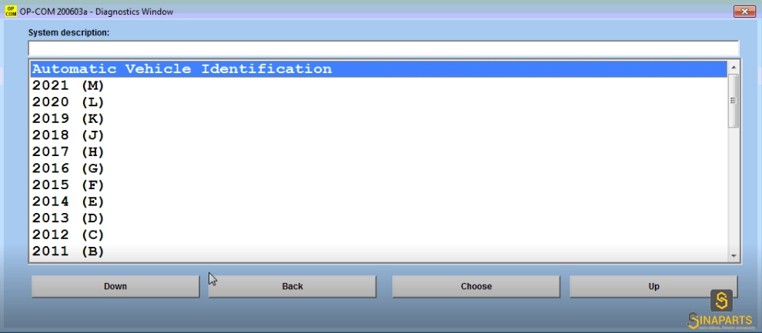The height and width of the screenshot is (333, 762).
Task: Select Automatic Vehicle Identification entry
Action: point(379,69)
